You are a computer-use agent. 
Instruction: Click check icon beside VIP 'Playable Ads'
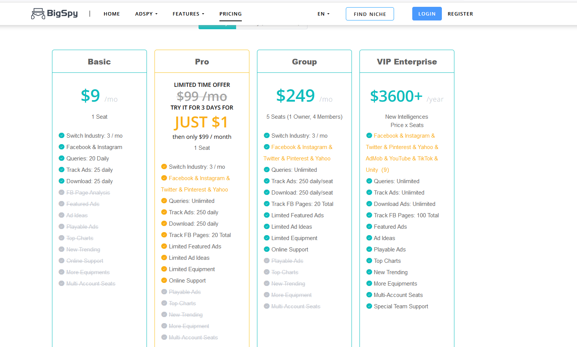369,249
